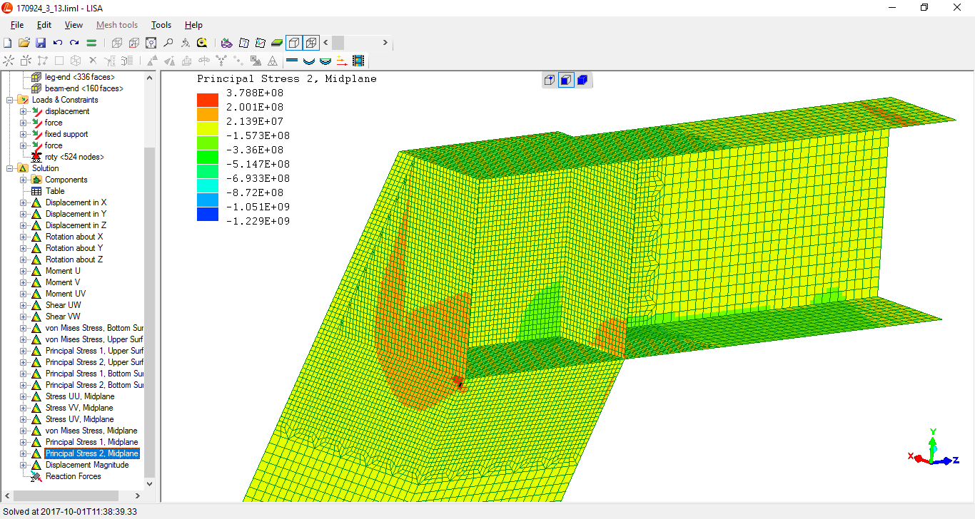Toggle the solid blue cube view button
This screenshot has width=975, height=519.
[x=582, y=80]
